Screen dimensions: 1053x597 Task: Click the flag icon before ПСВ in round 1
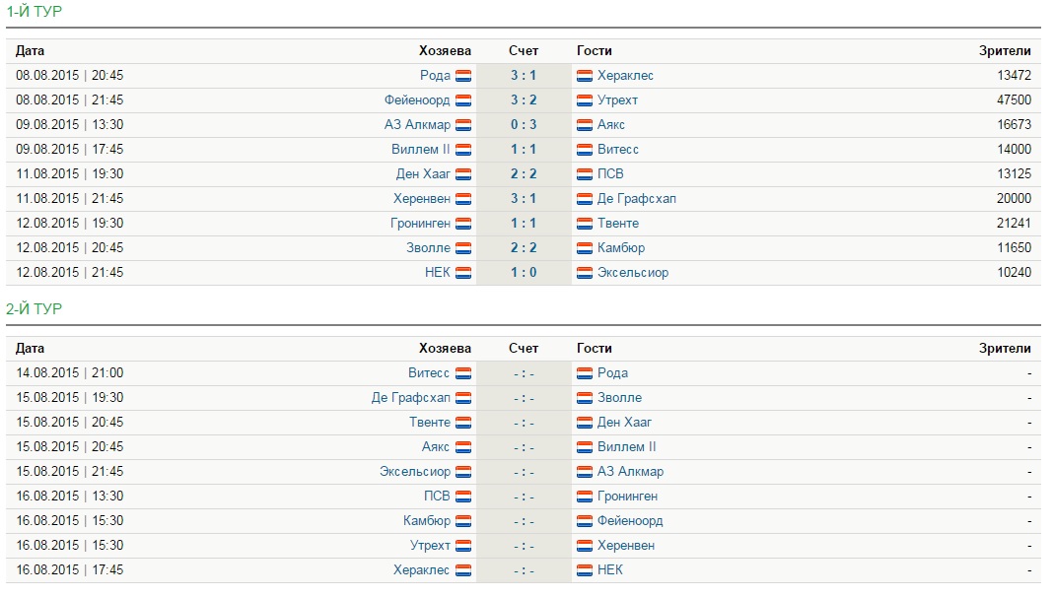pyautogui.click(x=585, y=174)
